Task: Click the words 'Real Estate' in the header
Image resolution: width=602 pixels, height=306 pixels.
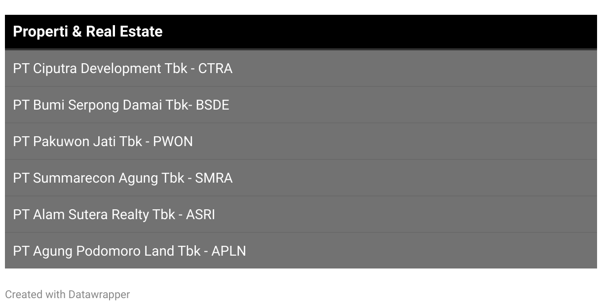Action: (x=124, y=32)
